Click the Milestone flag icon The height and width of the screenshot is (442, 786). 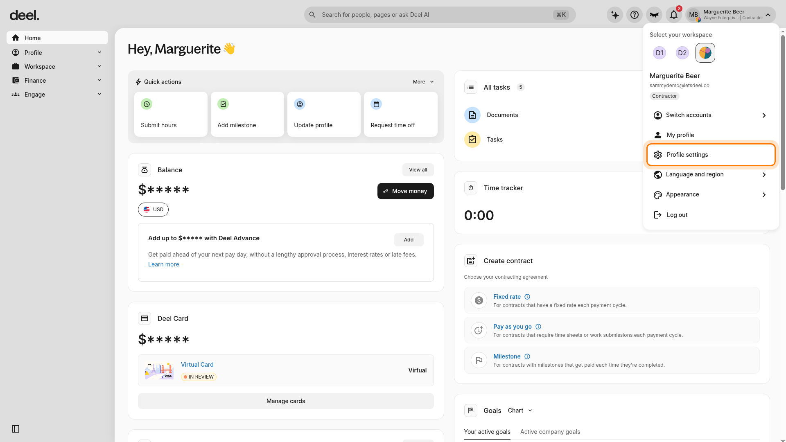479,360
